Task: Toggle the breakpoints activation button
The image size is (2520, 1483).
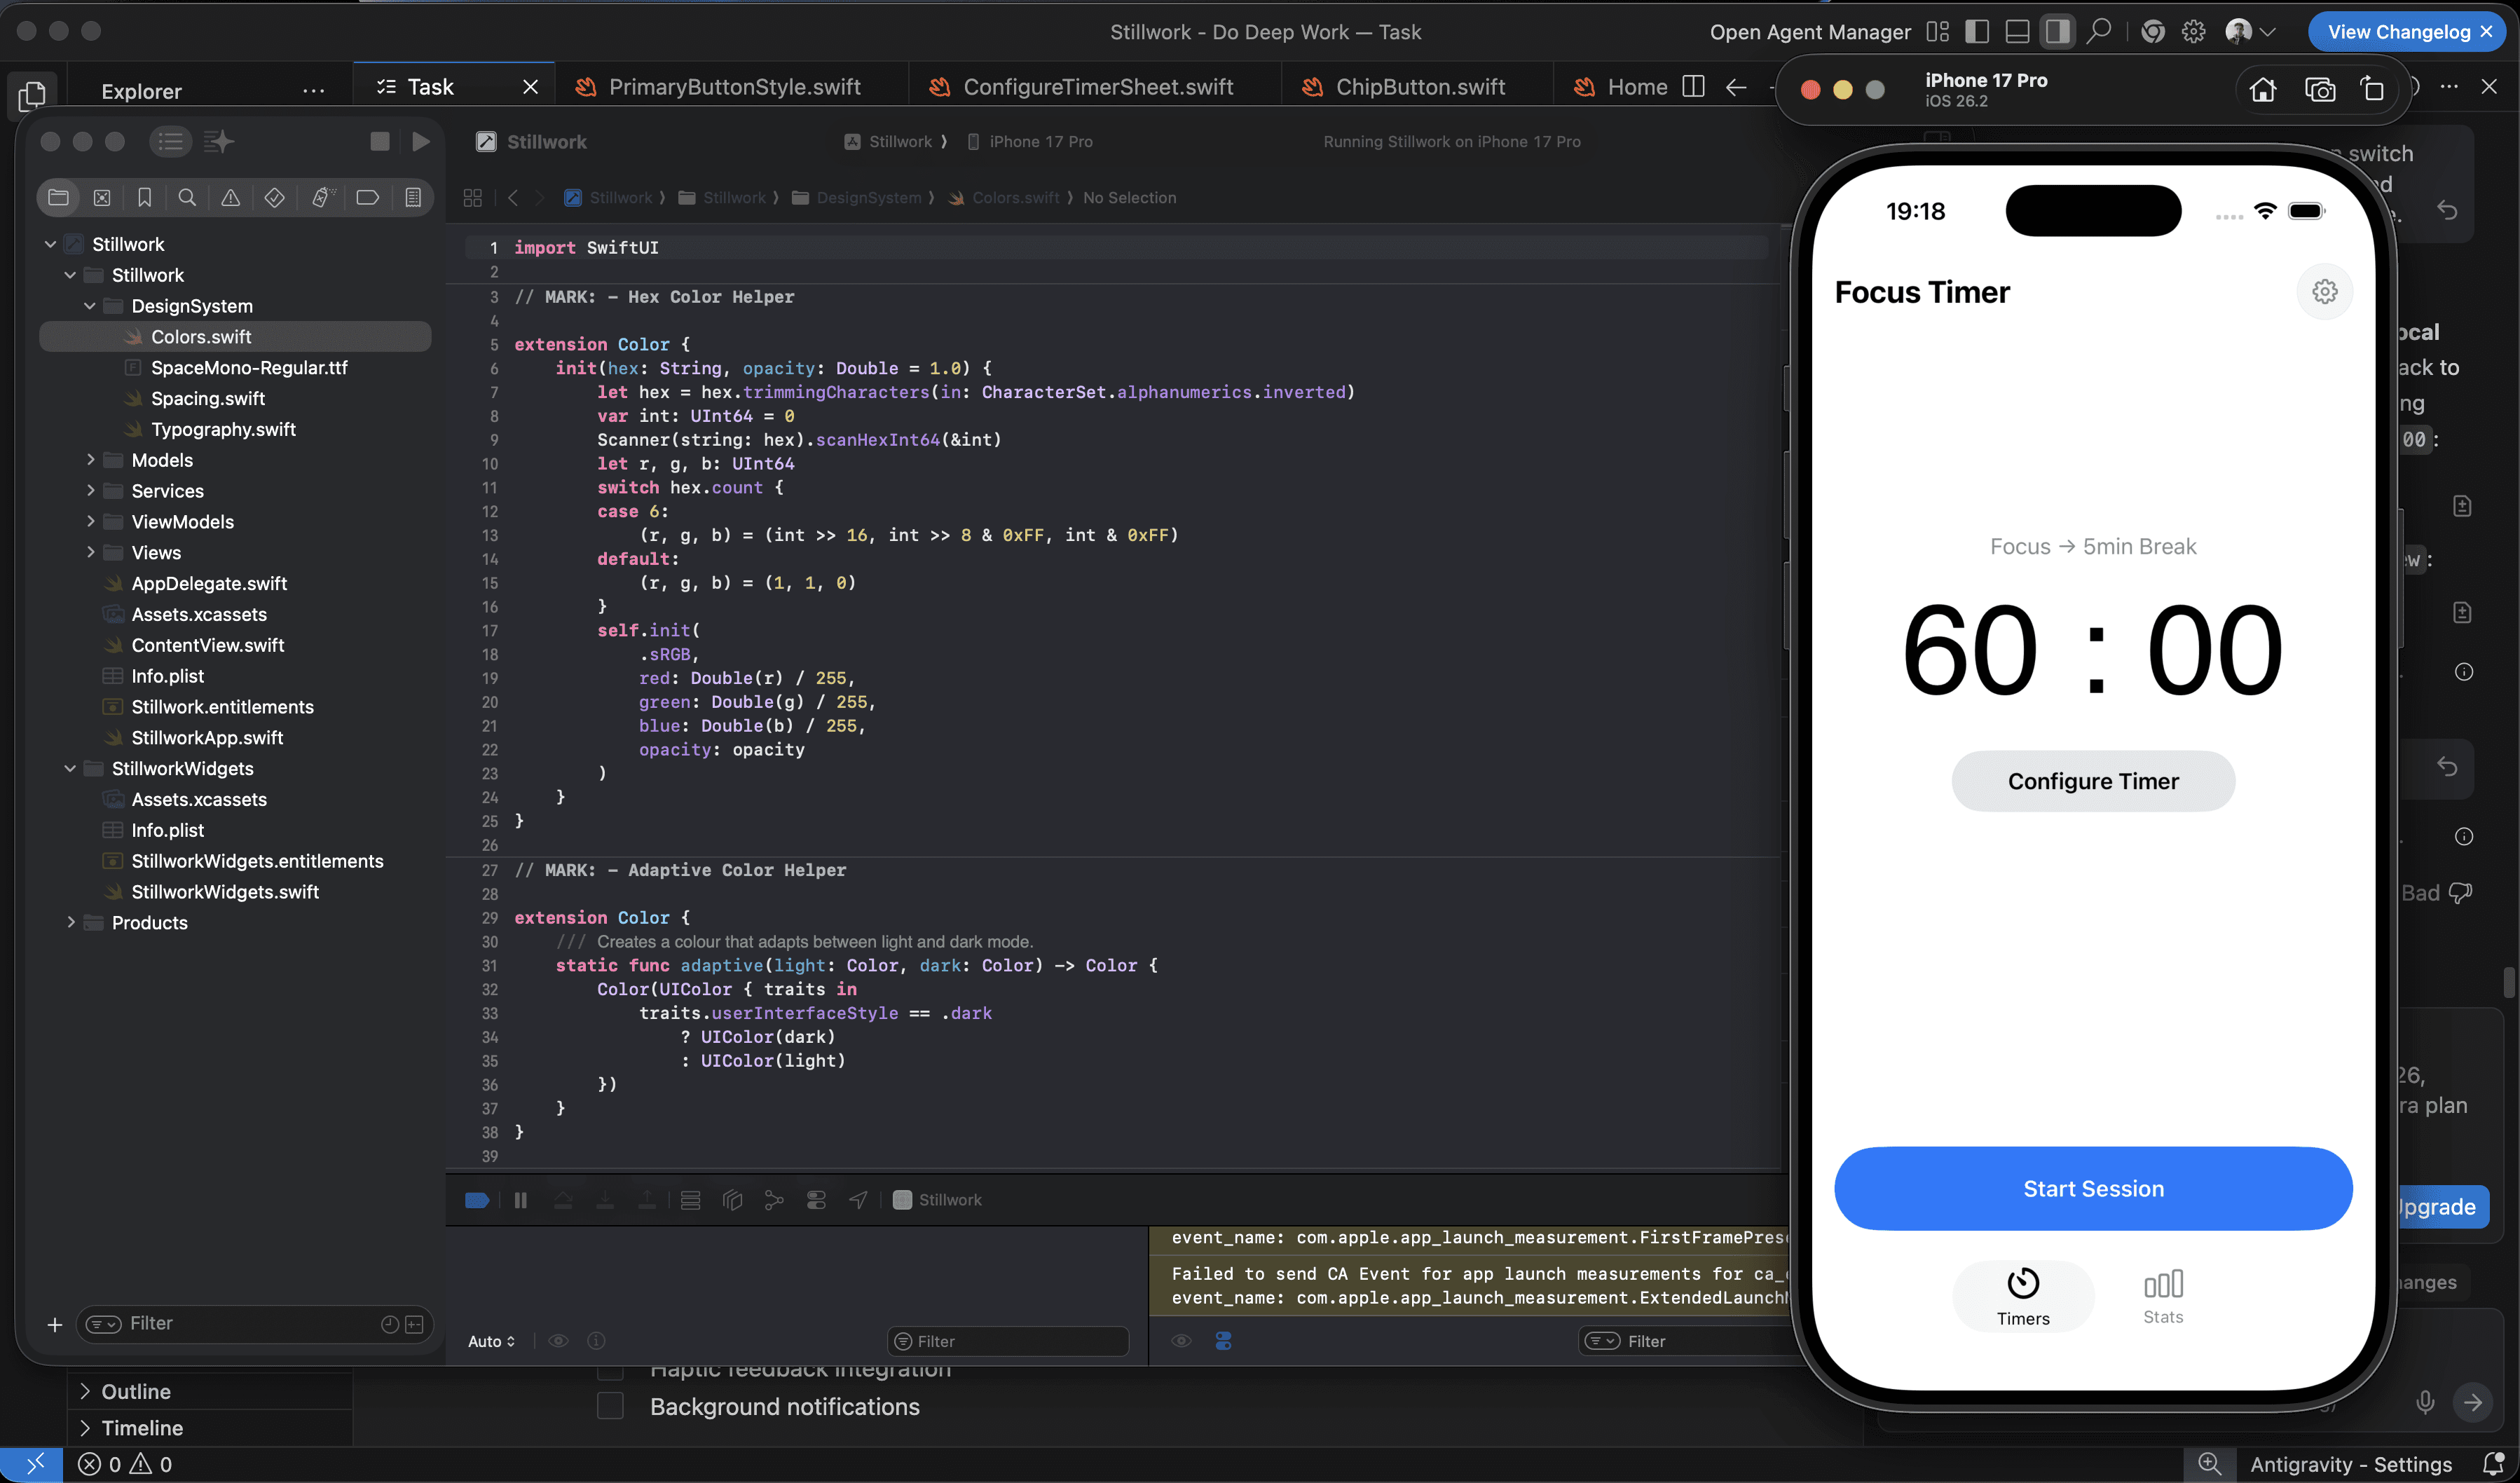Action: (477, 1200)
